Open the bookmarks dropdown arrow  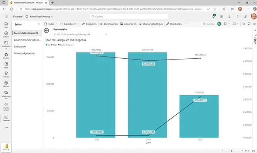click(x=229, y=24)
